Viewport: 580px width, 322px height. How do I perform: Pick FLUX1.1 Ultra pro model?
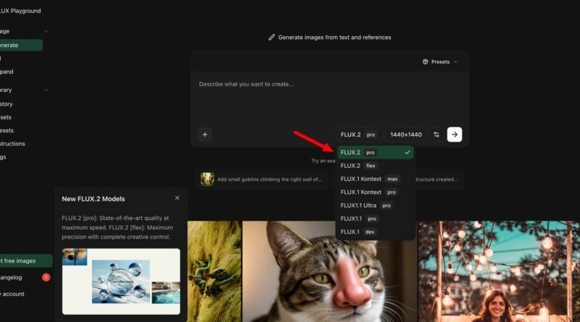pos(375,206)
